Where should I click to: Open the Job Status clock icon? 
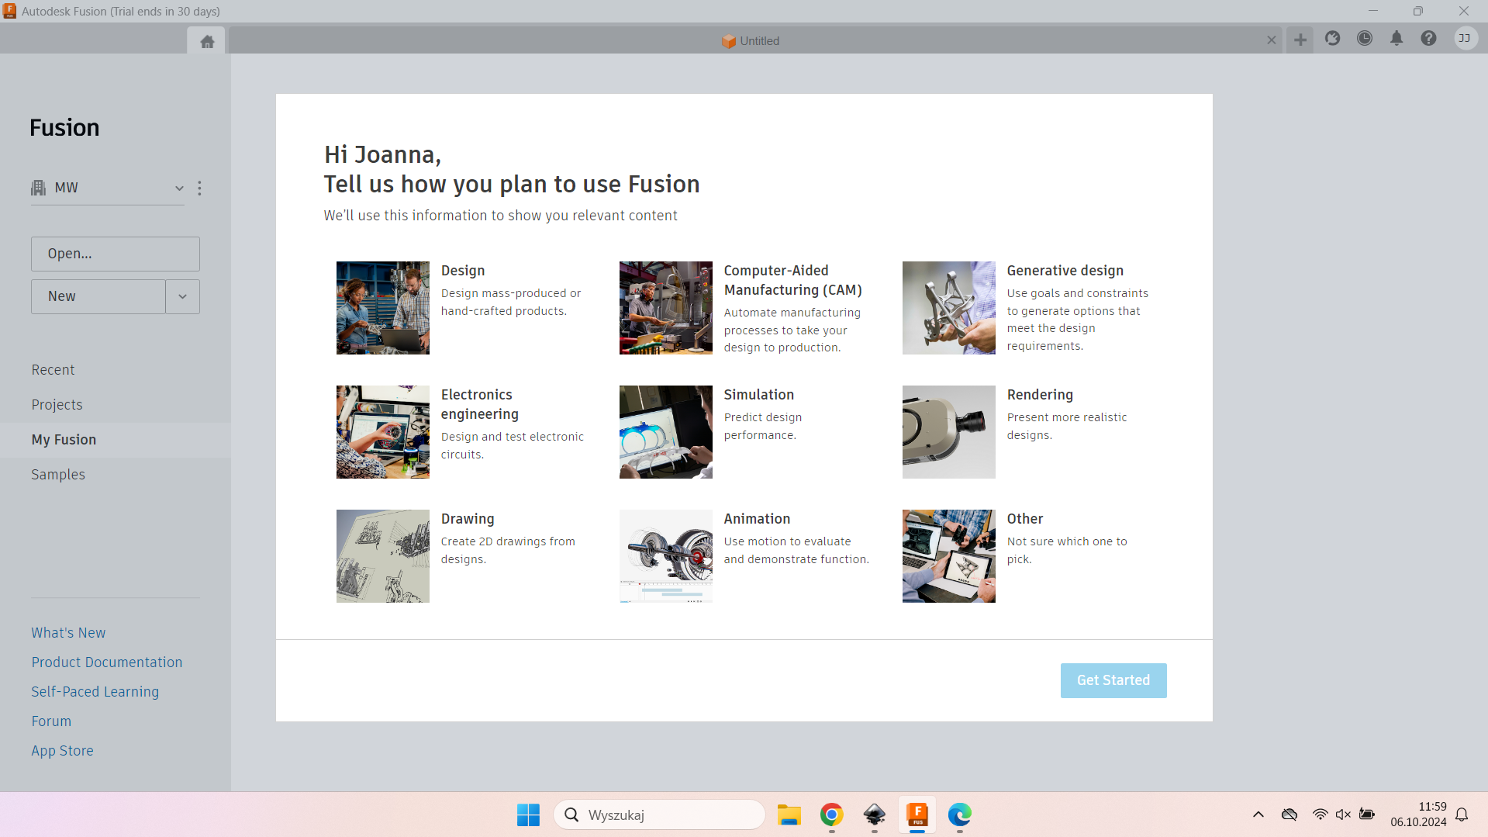tap(1365, 38)
